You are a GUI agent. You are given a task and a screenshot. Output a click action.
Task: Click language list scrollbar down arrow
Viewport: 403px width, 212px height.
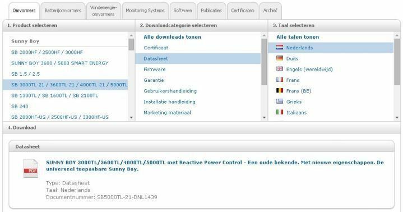397,118
